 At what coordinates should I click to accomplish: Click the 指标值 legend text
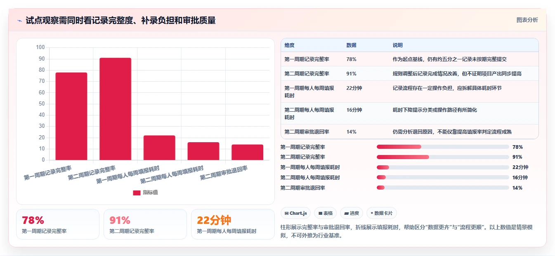click(150, 193)
